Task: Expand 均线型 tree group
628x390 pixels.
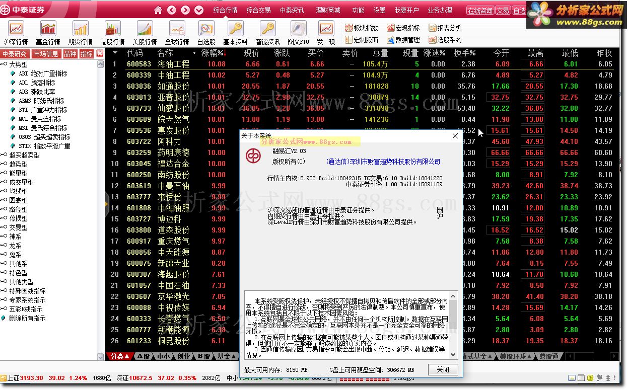Action: pos(4,191)
